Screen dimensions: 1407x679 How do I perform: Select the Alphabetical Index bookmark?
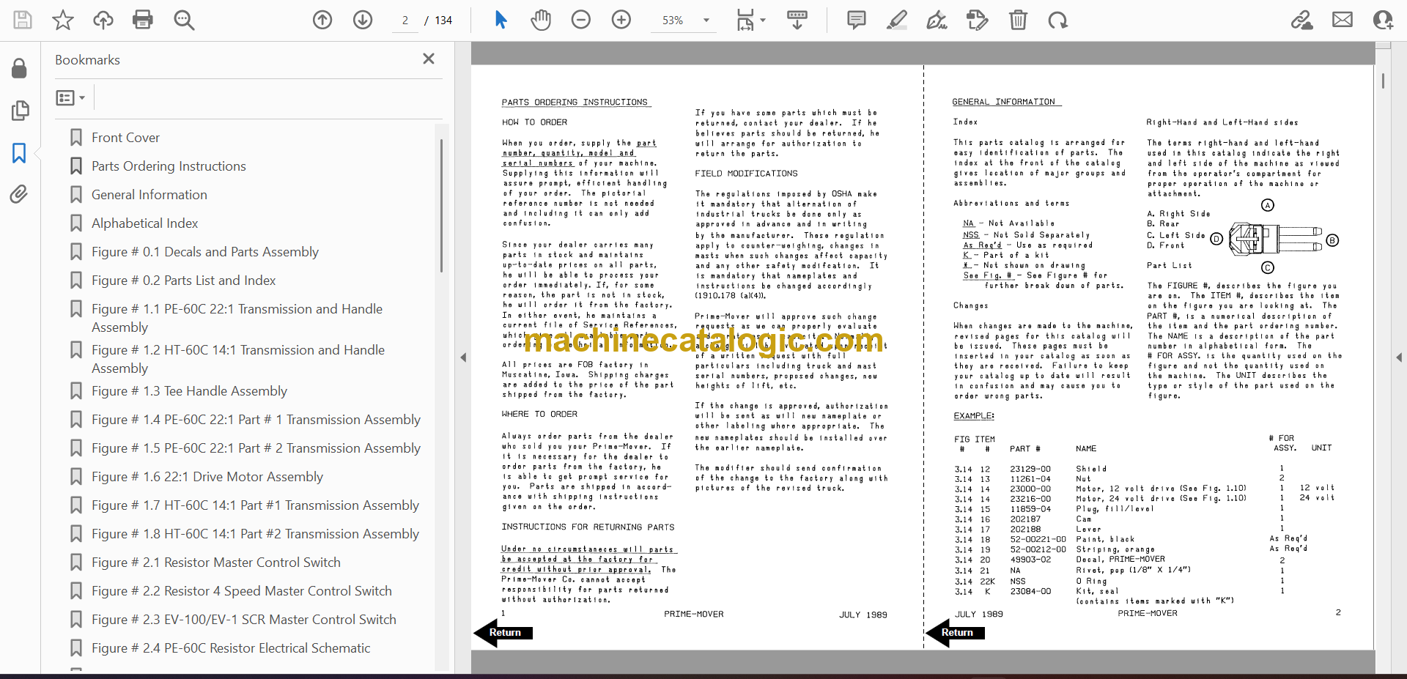pyautogui.click(x=145, y=223)
